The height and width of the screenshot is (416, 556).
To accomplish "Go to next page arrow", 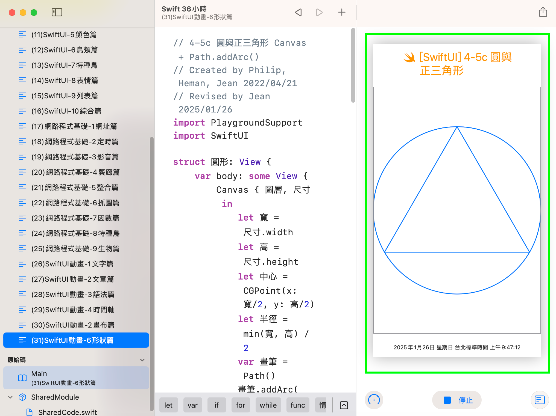I will (x=319, y=12).
